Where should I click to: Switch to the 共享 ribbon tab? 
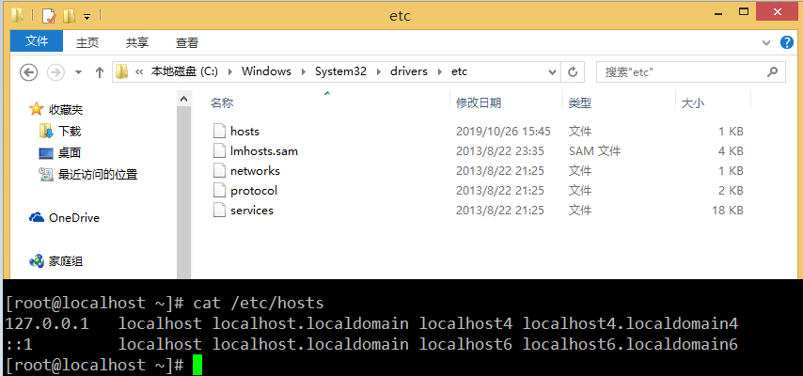[x=137, y=42]
